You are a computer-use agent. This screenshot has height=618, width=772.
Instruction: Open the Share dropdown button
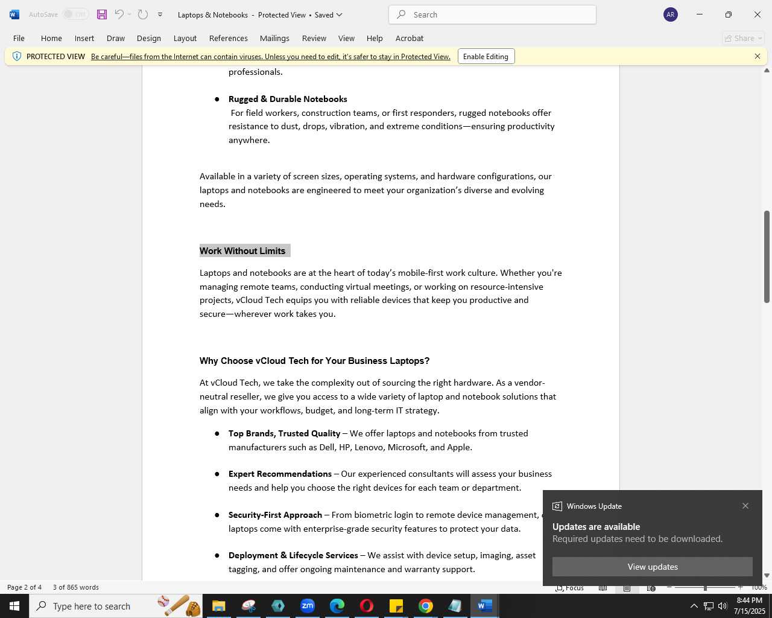[x=744, y=38]
